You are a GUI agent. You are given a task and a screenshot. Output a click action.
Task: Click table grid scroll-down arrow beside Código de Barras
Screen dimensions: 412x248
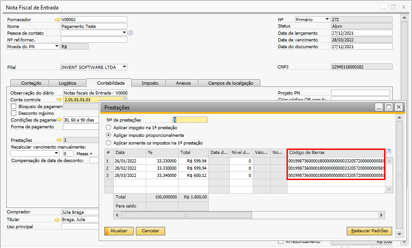click(x=389, y=189)
